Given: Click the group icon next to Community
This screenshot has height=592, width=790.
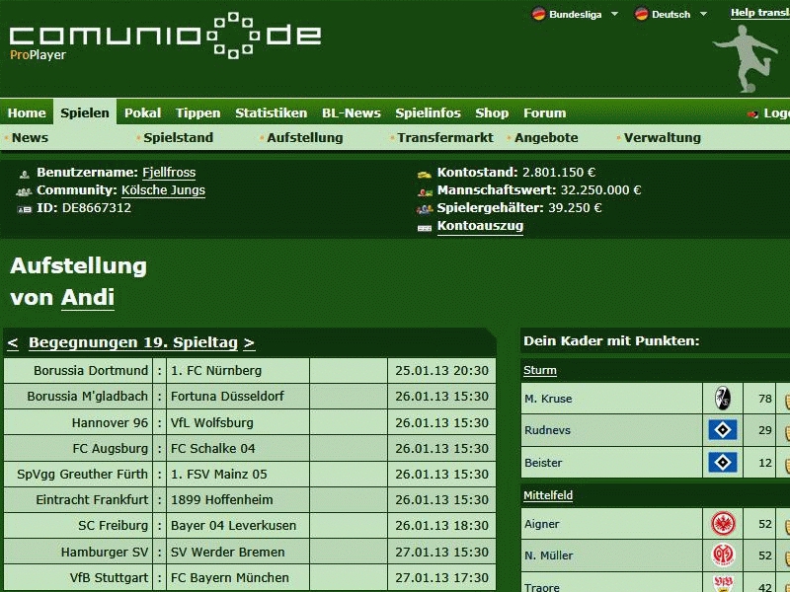Looking at the screenshot, I should point(24,191).
